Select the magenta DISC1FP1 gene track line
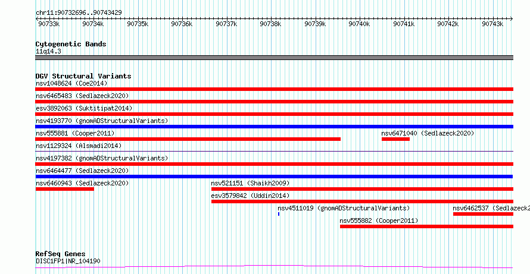This screenshot has height=274, width=530. (x=274, y=267)
